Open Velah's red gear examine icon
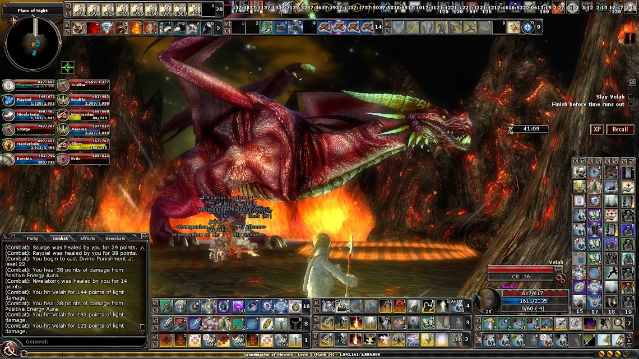Viewport: 639px width, 359px height. [x=561, y=279]
